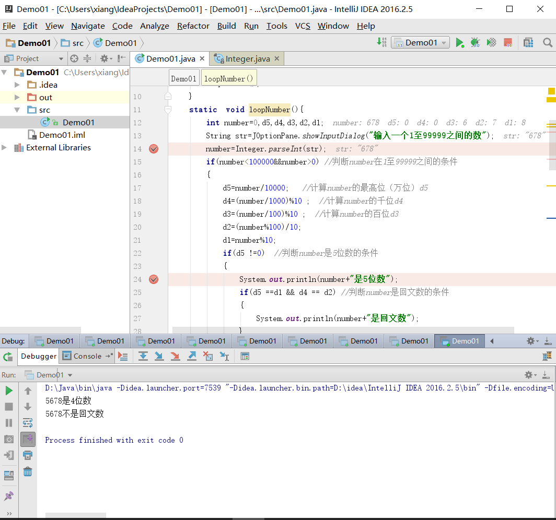Collapse the Demo01 project root arrow

(x=4, y=72)
